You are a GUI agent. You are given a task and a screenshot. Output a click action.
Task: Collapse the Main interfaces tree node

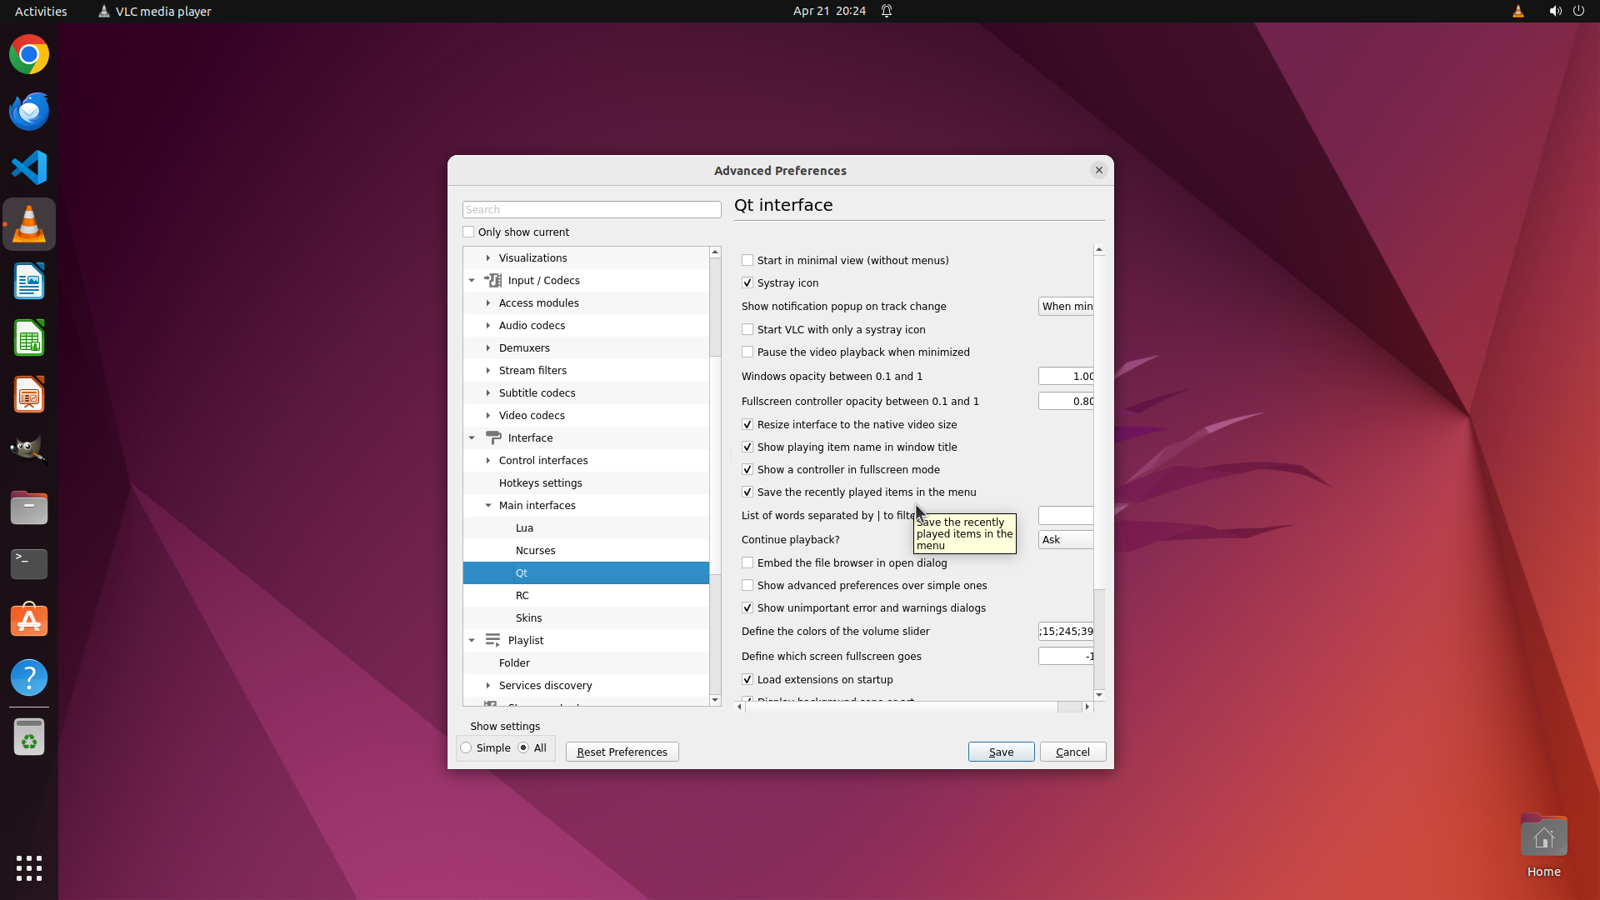[x=488, y=506]
